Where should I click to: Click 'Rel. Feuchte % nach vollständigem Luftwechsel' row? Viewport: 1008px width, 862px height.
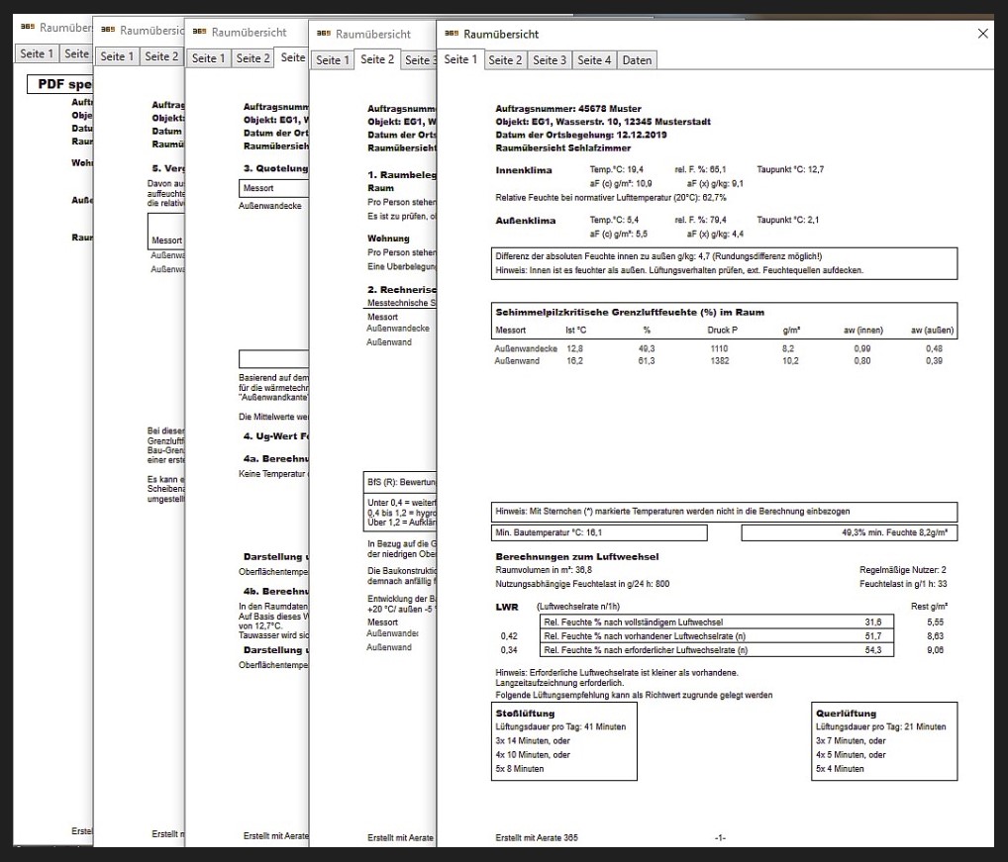pyautogui.click(x=717, y=622)
